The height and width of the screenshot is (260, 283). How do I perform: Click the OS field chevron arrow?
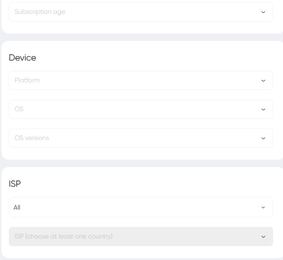[x=263, y=109]
